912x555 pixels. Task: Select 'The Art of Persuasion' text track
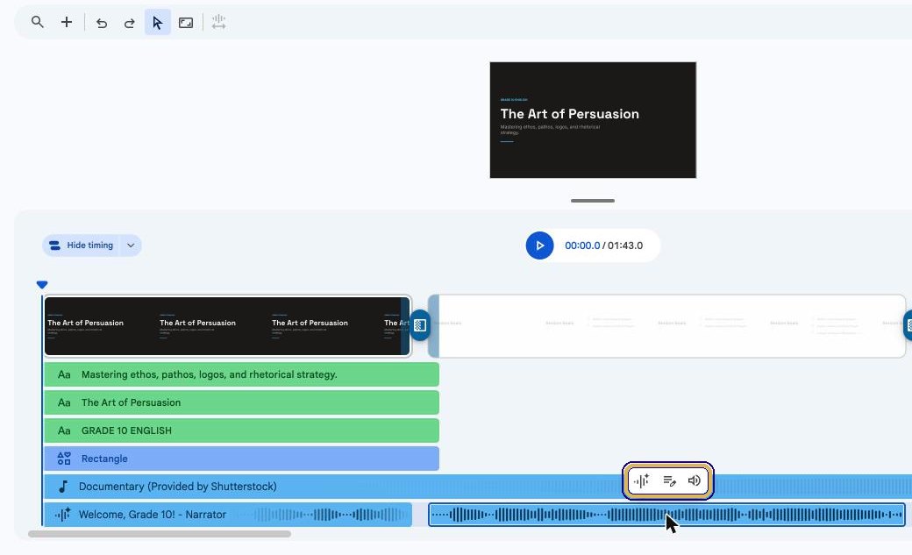point(241,402)
